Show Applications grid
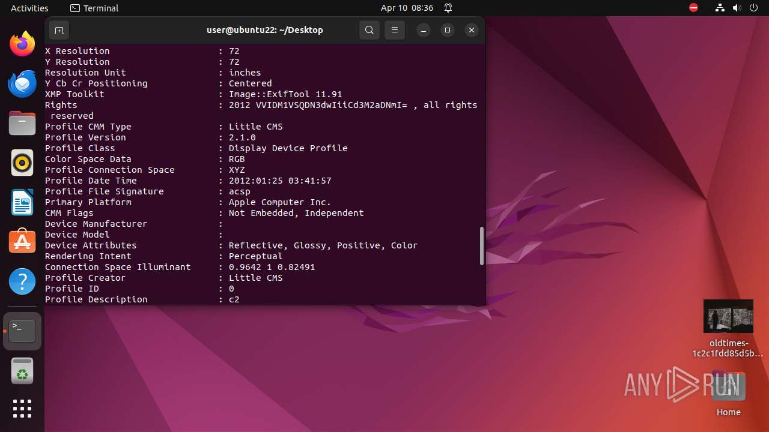Viewport: 769px width, 432px height. point(22,409)
